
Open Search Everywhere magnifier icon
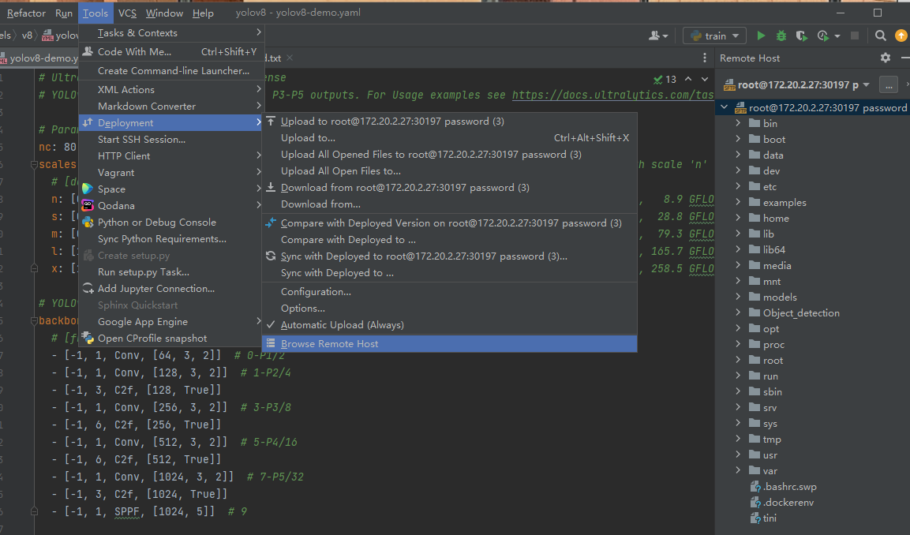pyautogui.click(x=880, y=36)
